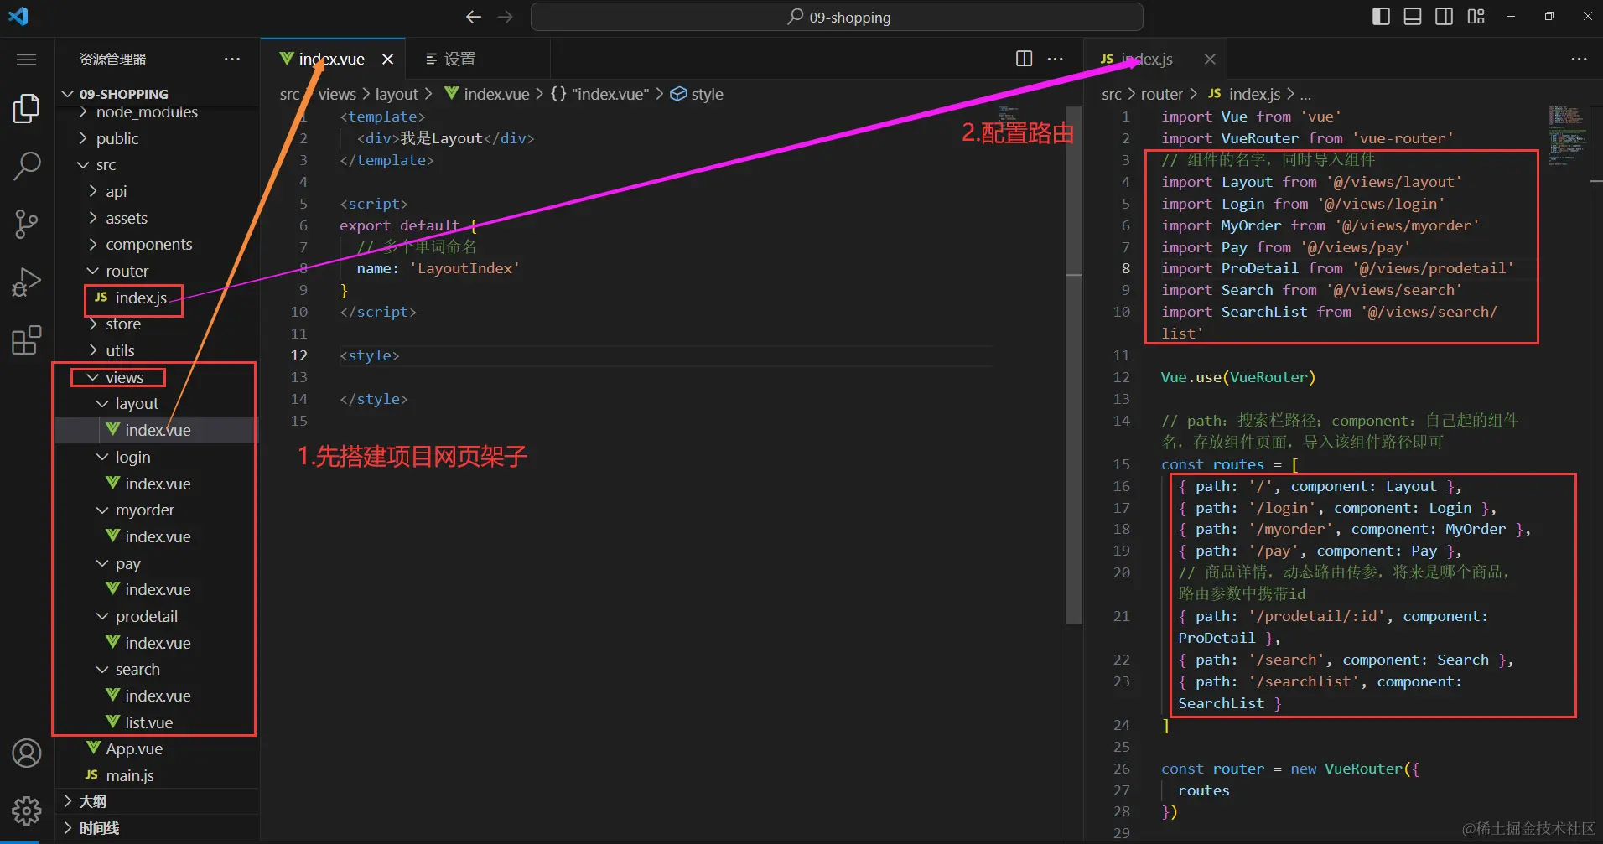The height and width of the screenshot is (844, 1603).
Task: Expand the utils folder
Action: (x=120, y=351)
